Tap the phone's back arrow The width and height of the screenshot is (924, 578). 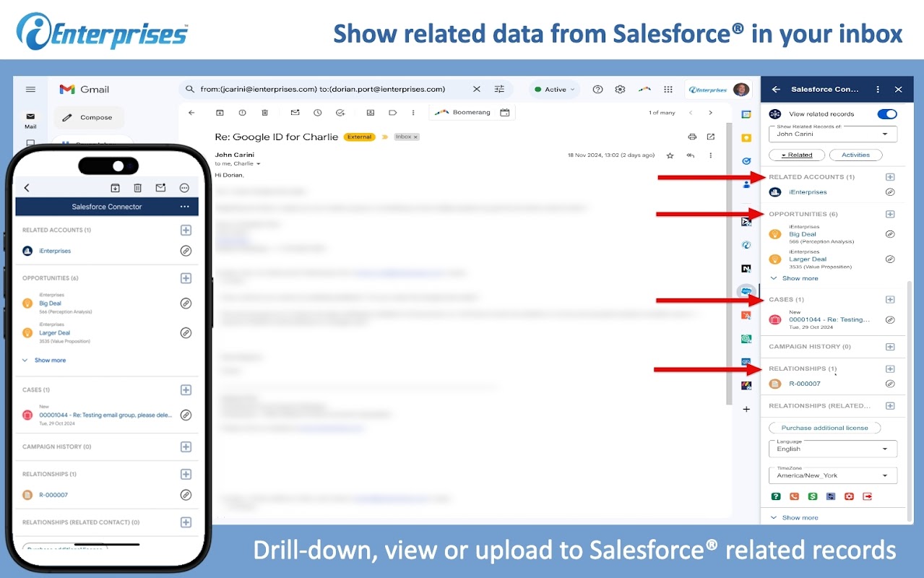coord(27,188)
